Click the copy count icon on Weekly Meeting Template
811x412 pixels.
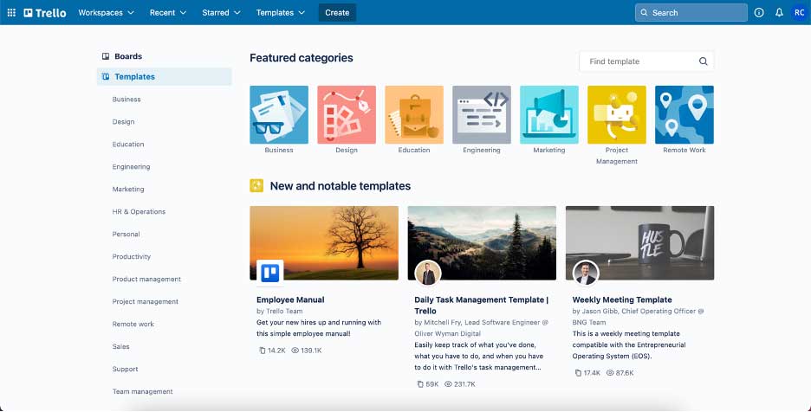(578, 373)
